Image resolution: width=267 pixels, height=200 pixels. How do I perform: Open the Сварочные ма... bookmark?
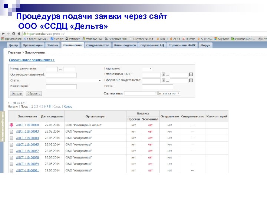coord(36,39)
